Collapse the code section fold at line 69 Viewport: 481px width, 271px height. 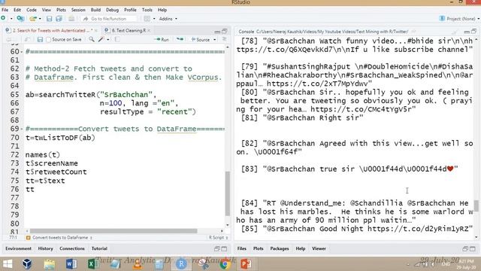tap(22, 129)
